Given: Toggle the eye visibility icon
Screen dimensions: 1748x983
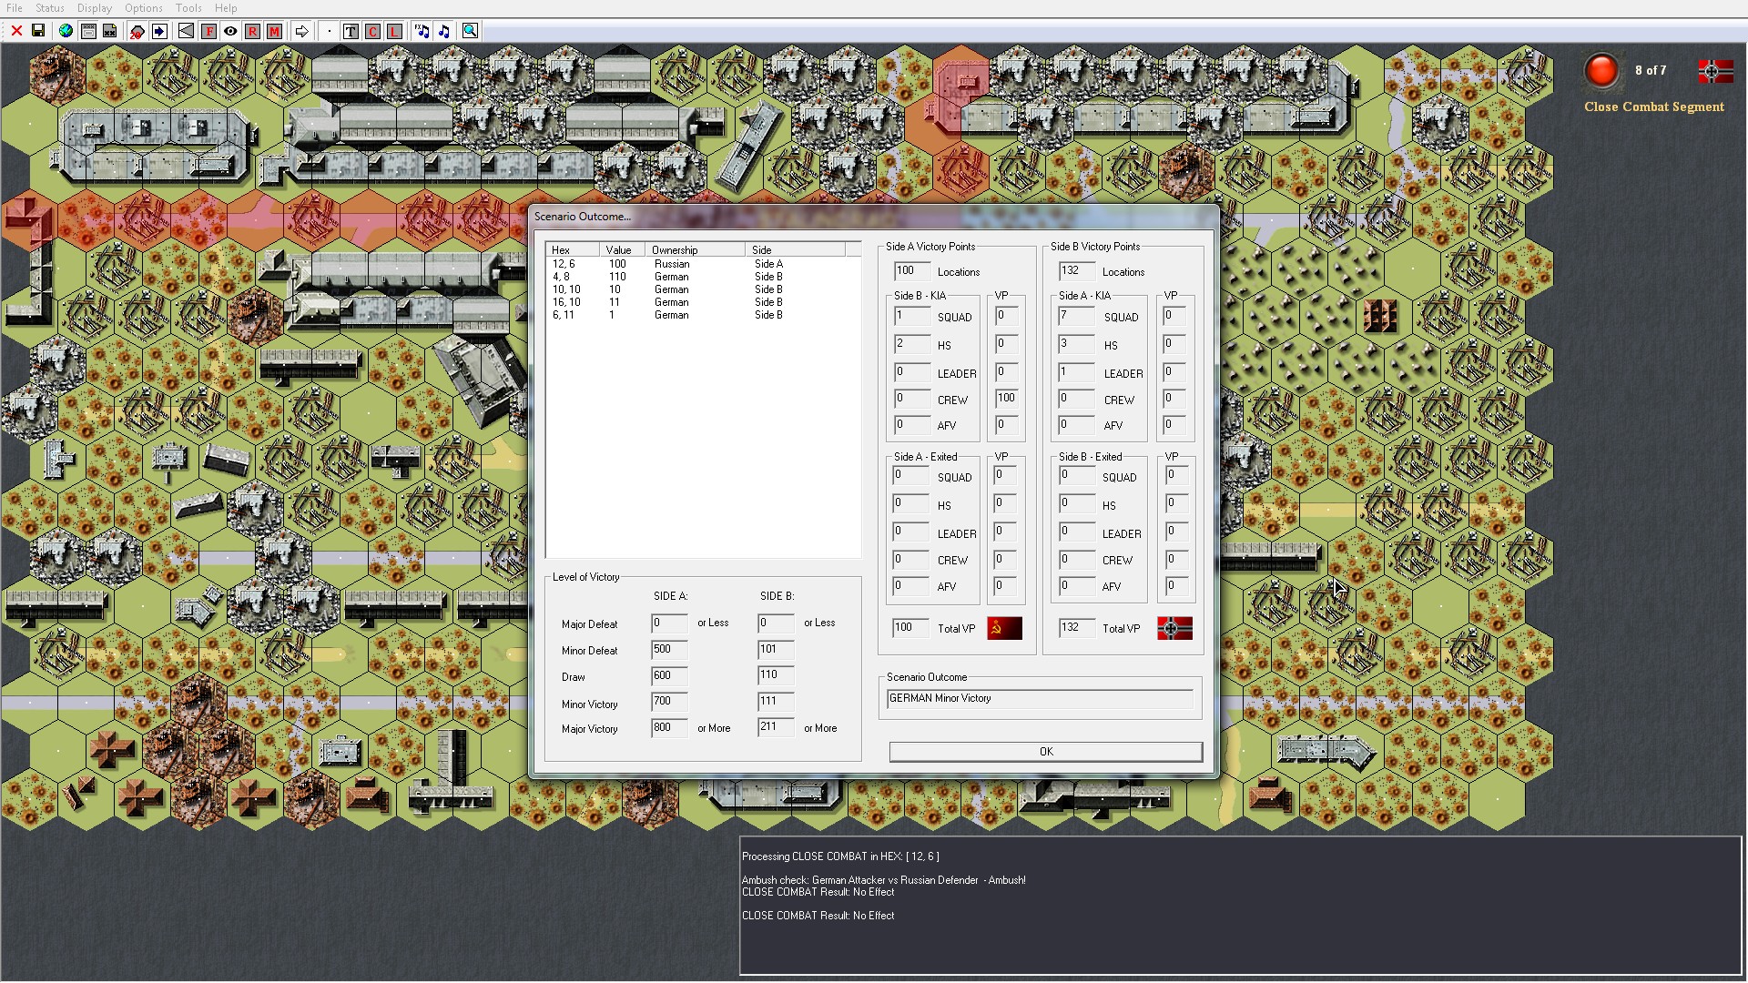Looking at the screenshot, I should (230, 31).
